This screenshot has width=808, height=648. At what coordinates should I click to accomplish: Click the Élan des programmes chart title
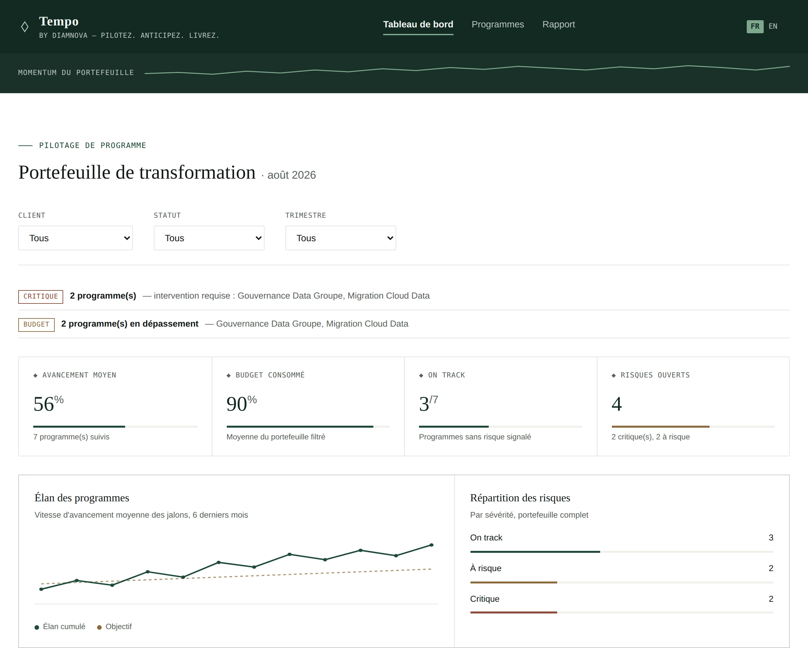coord(82,498)
